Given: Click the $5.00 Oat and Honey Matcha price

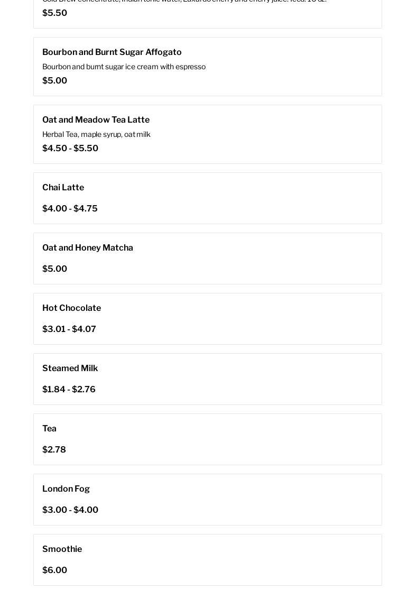Looking at the screenshot, I should 54,269.
